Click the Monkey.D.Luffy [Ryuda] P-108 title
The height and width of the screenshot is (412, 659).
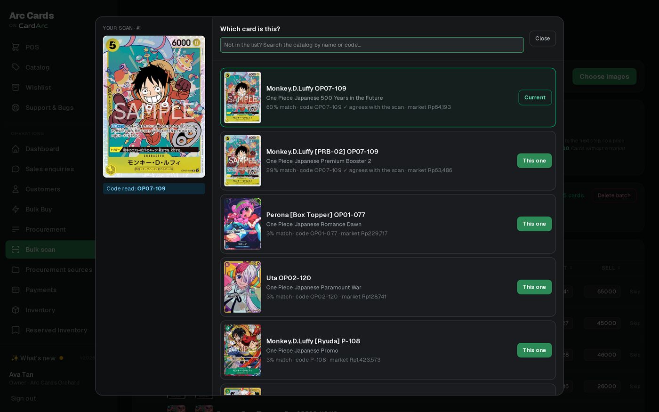[313, 341]
